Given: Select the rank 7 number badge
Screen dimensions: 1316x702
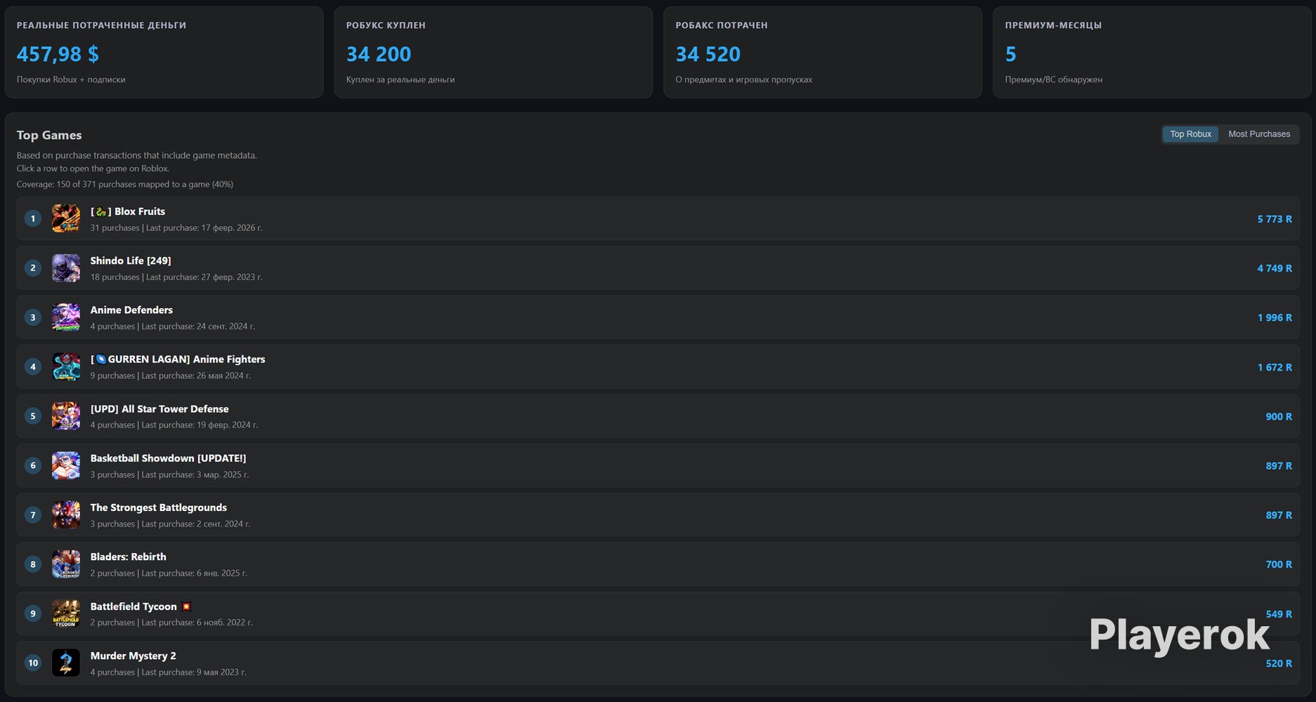Looking at the screenshot, I should [33, 515].
